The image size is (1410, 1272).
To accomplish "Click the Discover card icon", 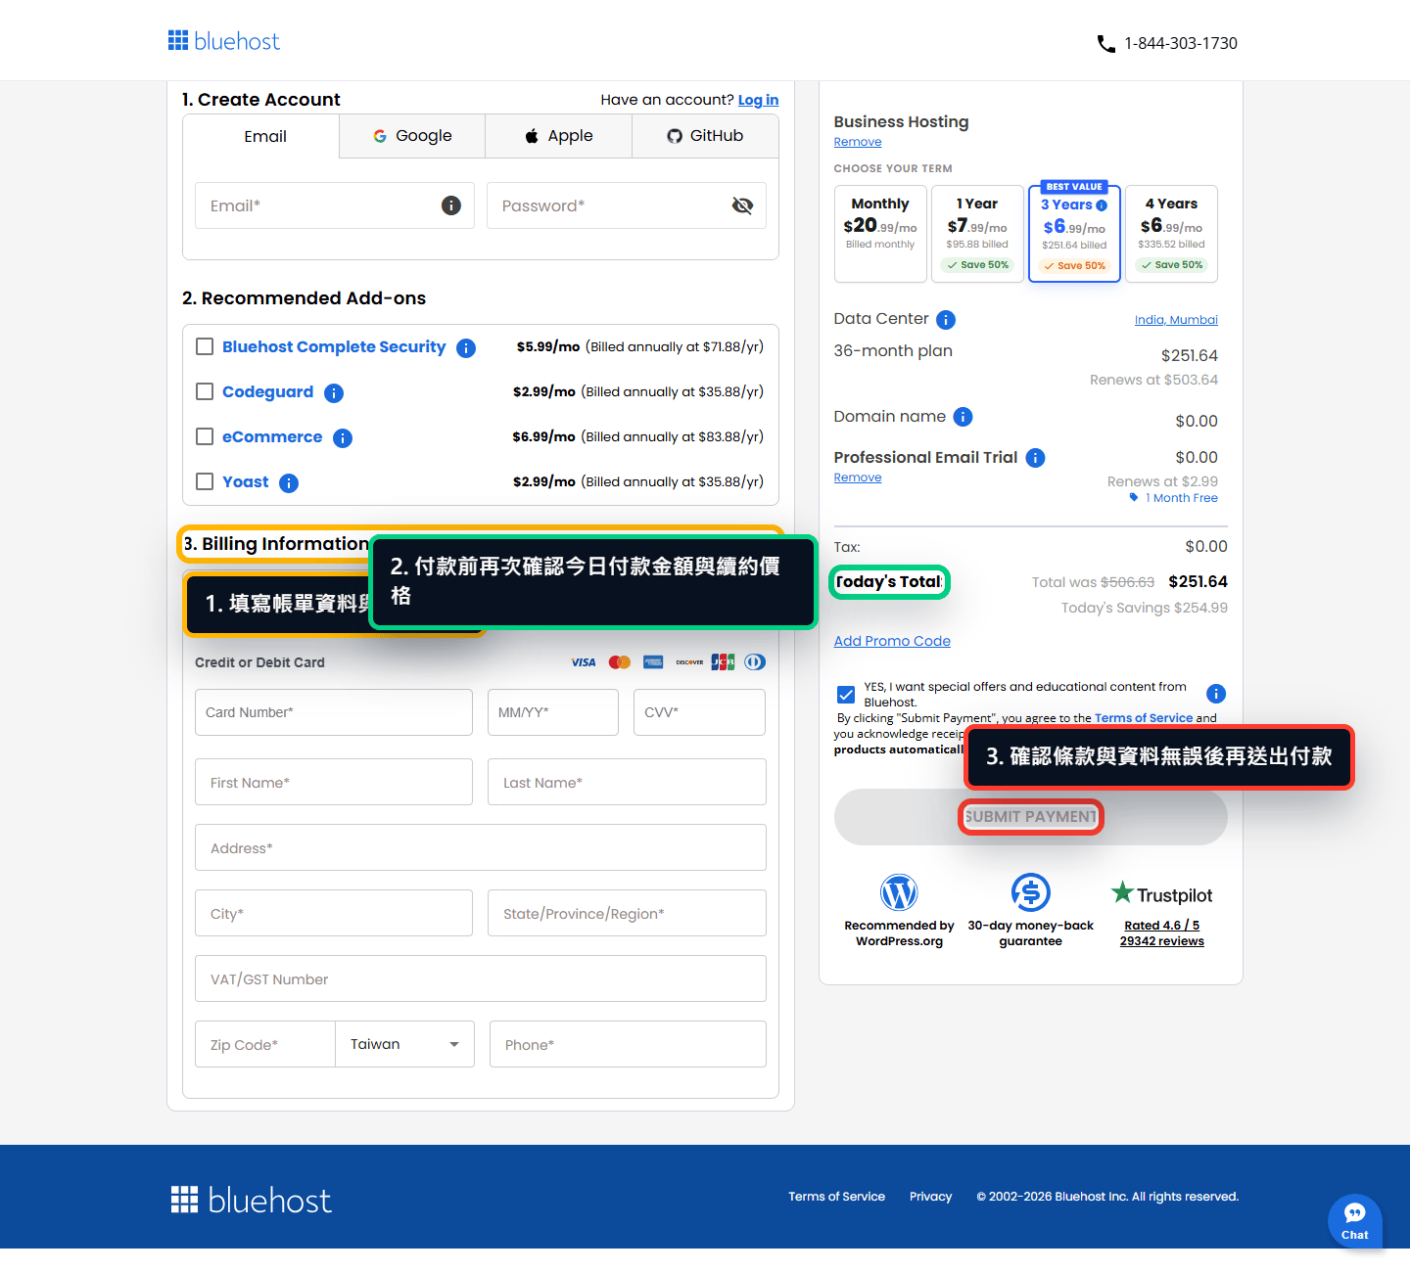I will (x=689, y=662).
